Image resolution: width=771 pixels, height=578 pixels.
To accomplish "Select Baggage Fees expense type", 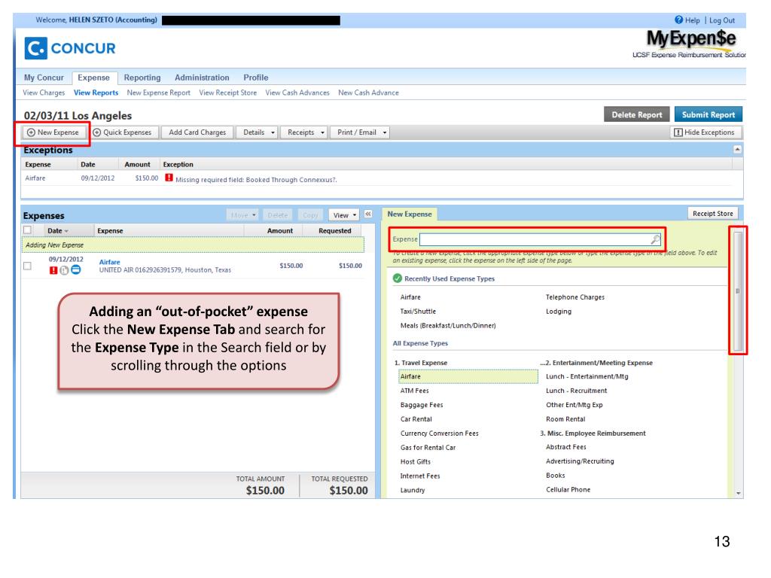I will pos(422,405).
